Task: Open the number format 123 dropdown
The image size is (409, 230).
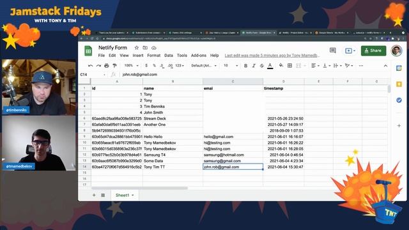Action: 180,66
